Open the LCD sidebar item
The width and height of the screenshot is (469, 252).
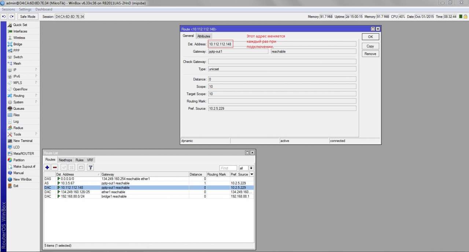point(16,147)
